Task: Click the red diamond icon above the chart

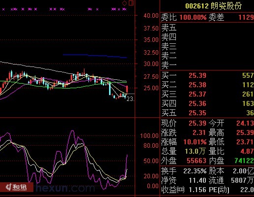Action: click(x=124, y=3)
